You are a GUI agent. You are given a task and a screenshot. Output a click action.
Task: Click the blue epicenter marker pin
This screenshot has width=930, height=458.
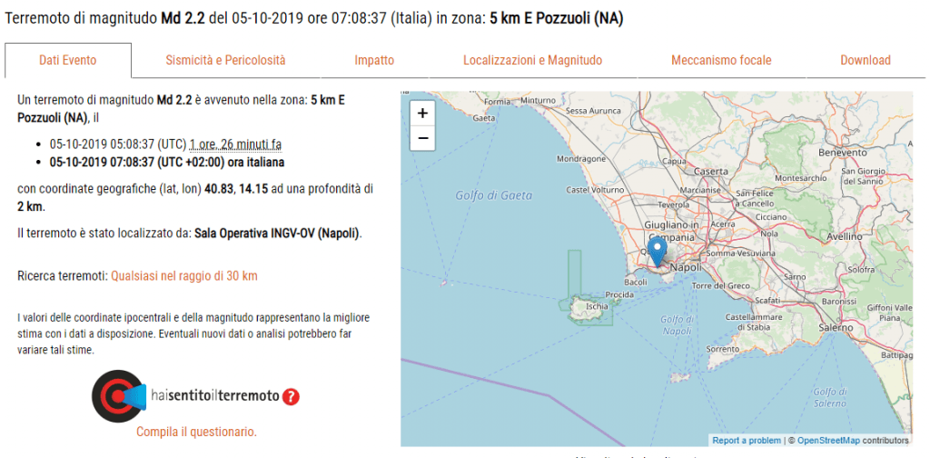[659, 249]
